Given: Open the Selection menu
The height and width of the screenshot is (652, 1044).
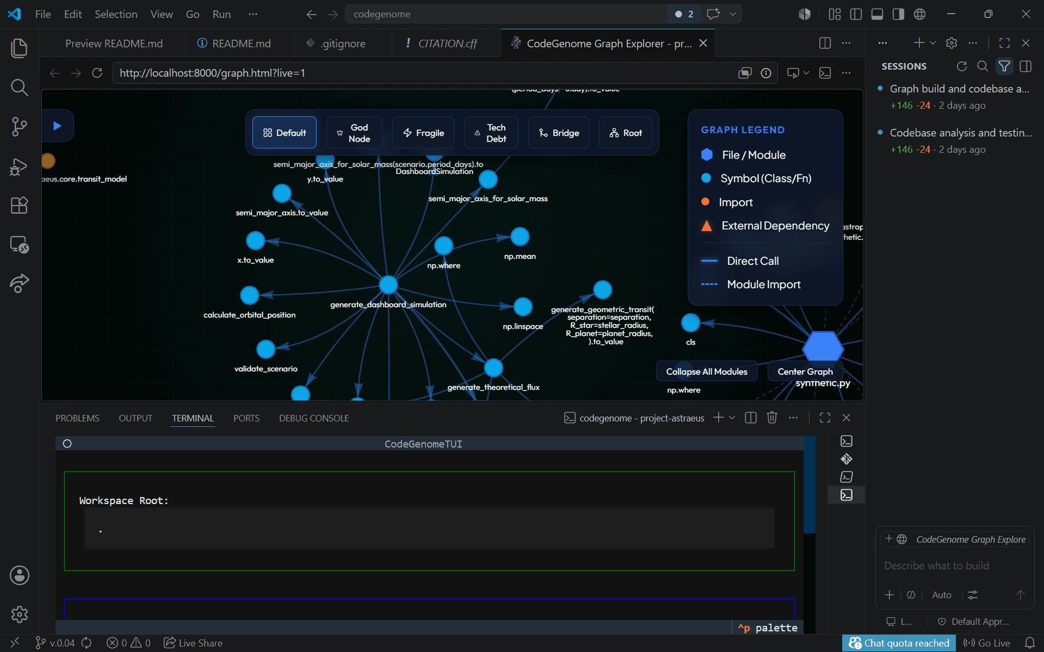Looking at the screenshot, I should [116, 14].
